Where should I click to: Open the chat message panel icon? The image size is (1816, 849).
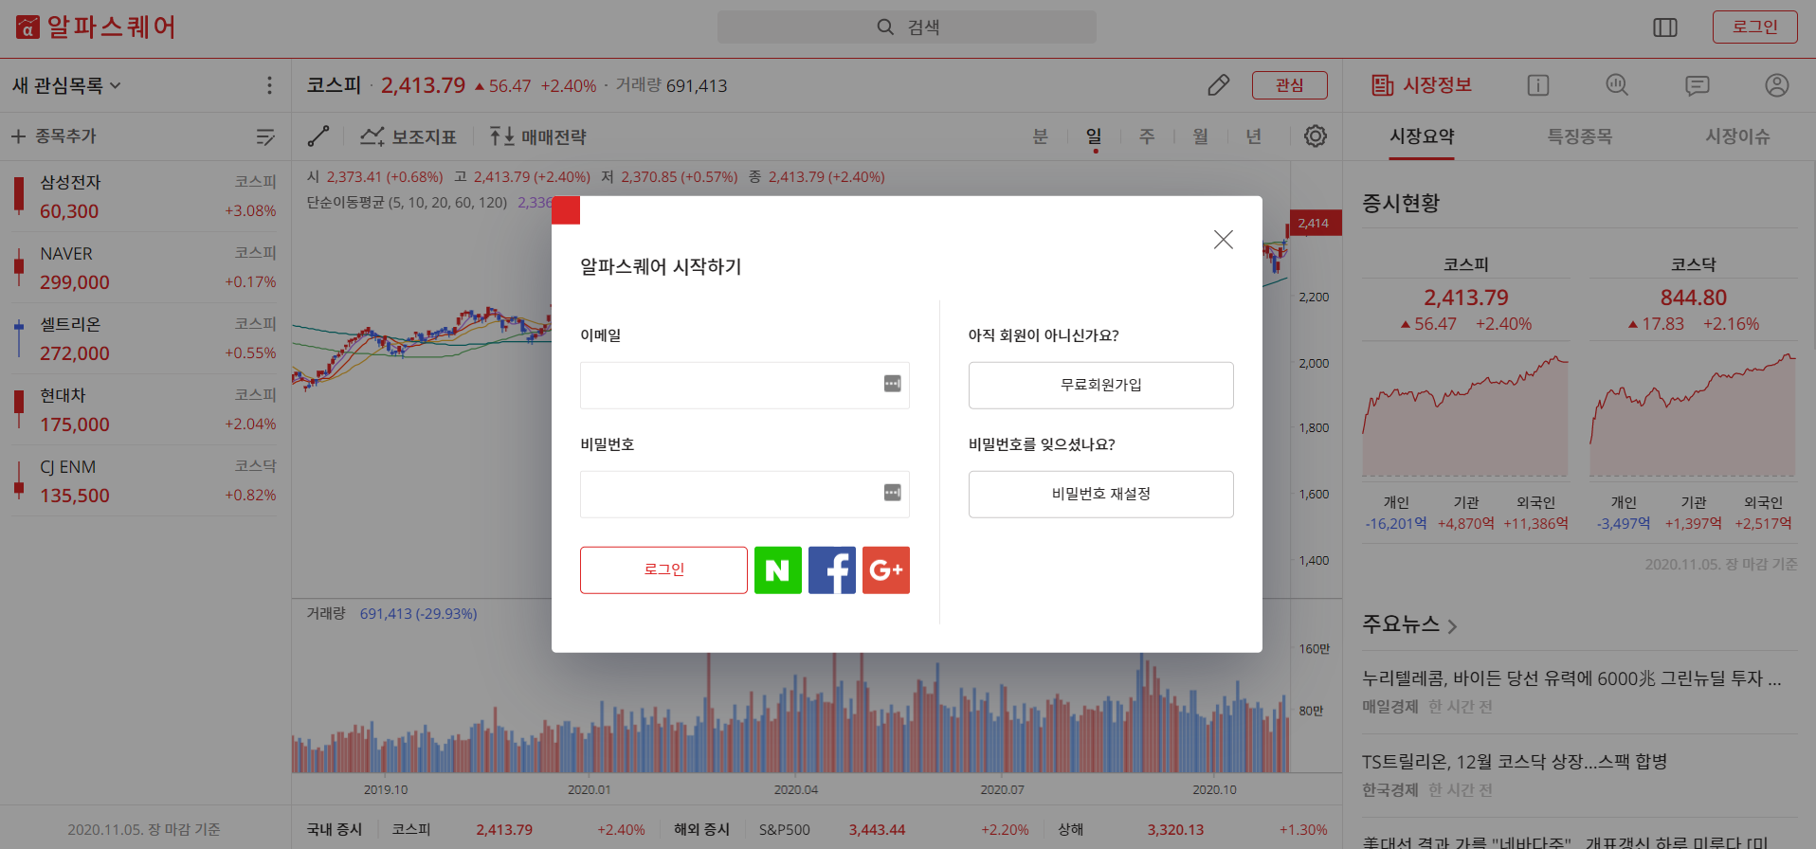click(x=1698, y=85)
